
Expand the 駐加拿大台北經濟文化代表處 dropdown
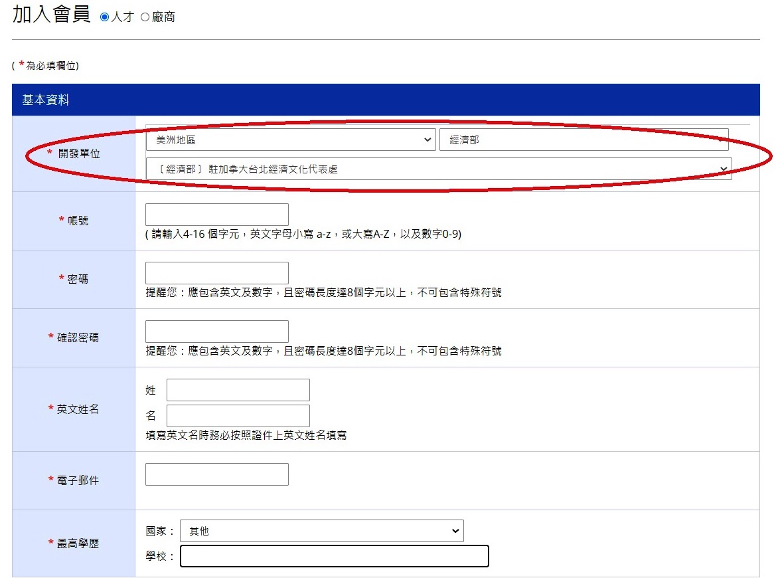(438, 169)
